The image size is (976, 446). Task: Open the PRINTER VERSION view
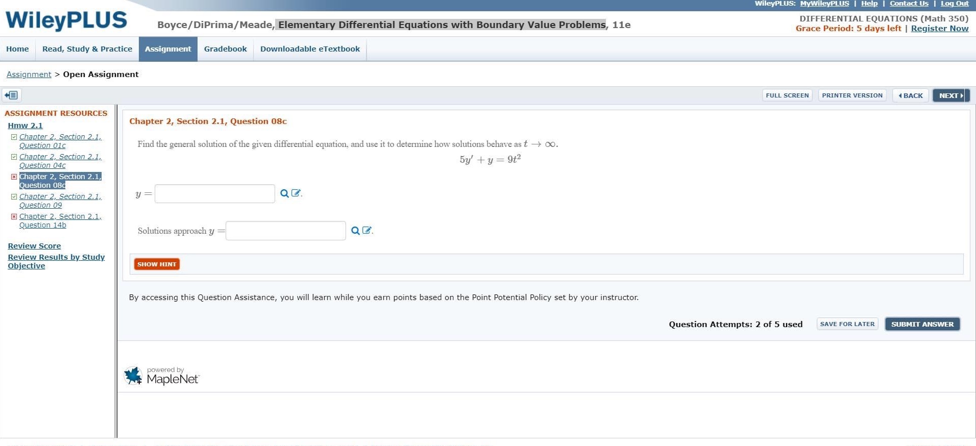852,95
